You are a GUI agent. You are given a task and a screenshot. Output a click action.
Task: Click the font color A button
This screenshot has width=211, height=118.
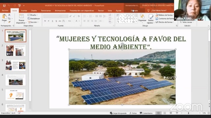point(76,21)
